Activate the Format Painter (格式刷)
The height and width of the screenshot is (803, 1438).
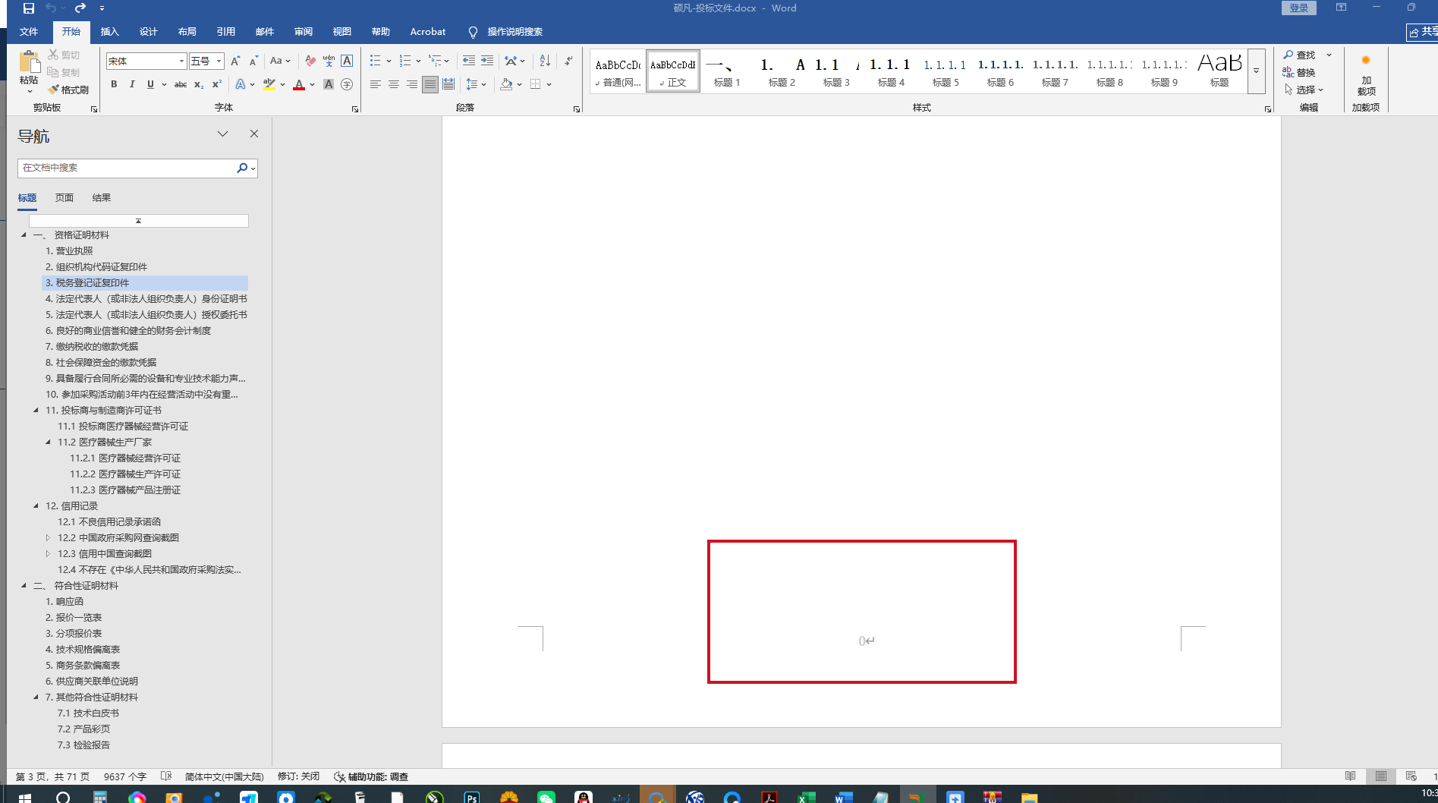[x=68, y=90]
